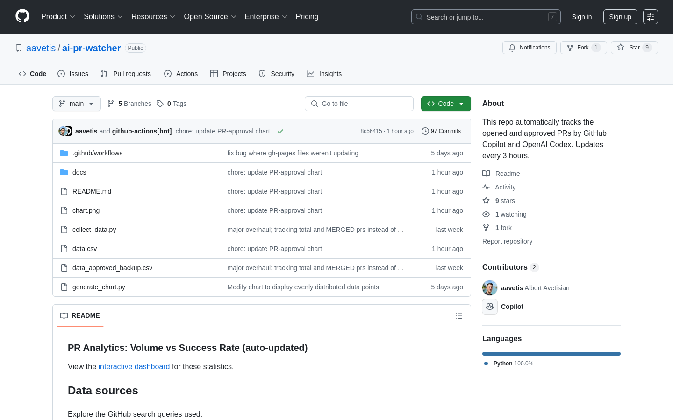This screenshot has width=673, height=420.
Task: Click the commit author avatars
Action: (x=65, y=131)
